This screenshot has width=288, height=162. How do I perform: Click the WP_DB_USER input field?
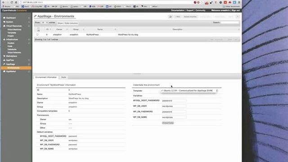click(x=174, y=106)
